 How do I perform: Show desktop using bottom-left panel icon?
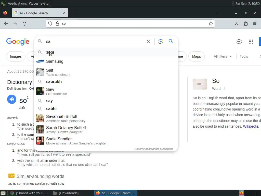click(x=3, y=193)
